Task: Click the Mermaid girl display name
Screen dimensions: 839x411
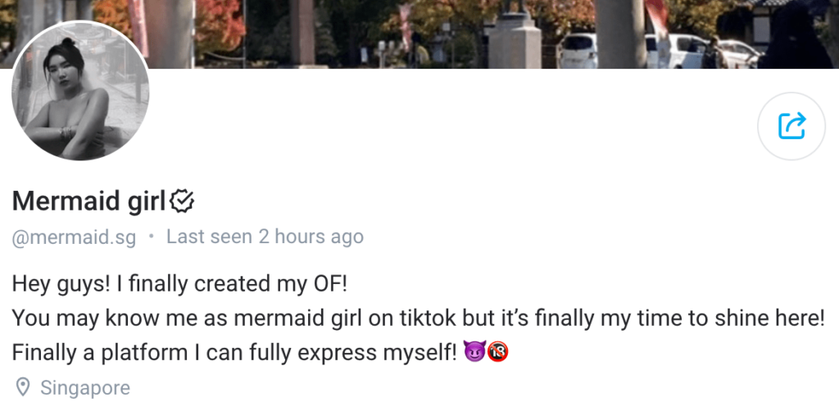Action: click(88, 201)
